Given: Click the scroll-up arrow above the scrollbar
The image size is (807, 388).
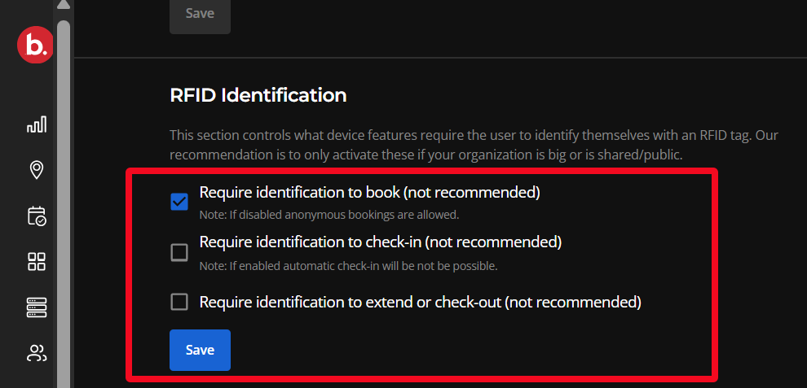Looking at the screenshot, I should coord(64,4).
